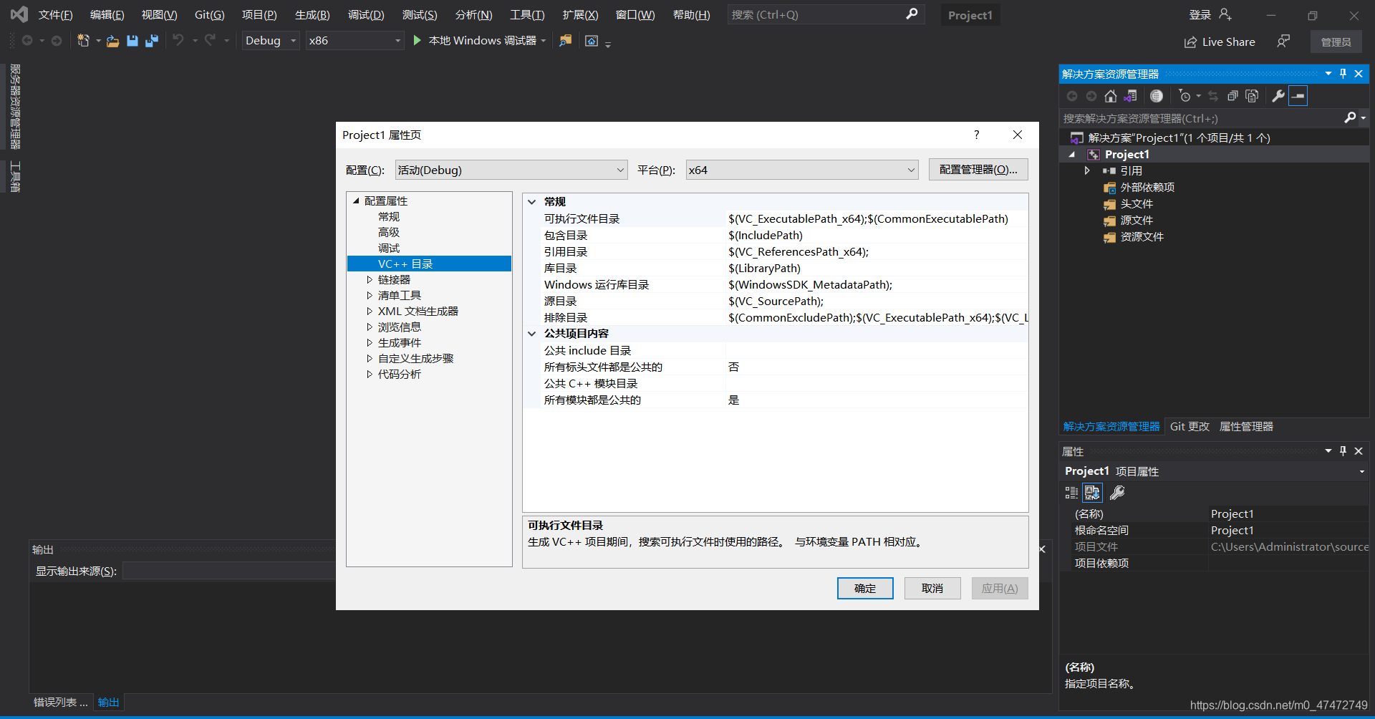Click the new project toolbar icon

point(84,41)
